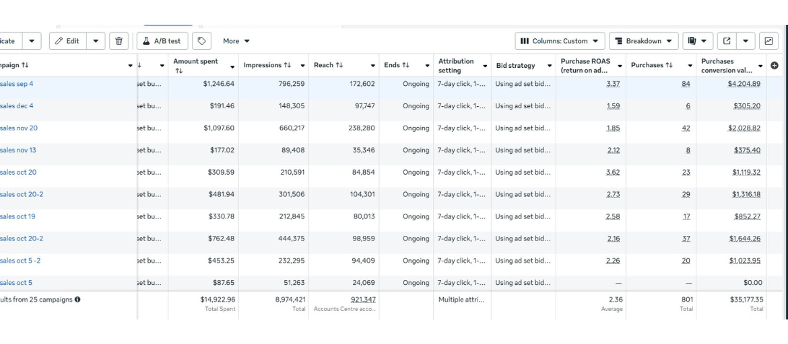Image resolution: width=788 pixels, height=344 pixels.
Task: Sort table by Purchases column
Action: (x=651, y=65)
